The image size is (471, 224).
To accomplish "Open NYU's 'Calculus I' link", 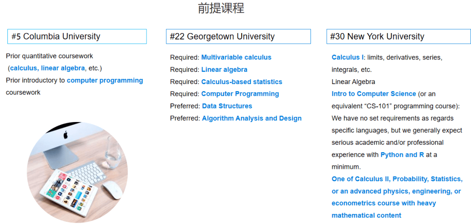I will tap(348, 58).
